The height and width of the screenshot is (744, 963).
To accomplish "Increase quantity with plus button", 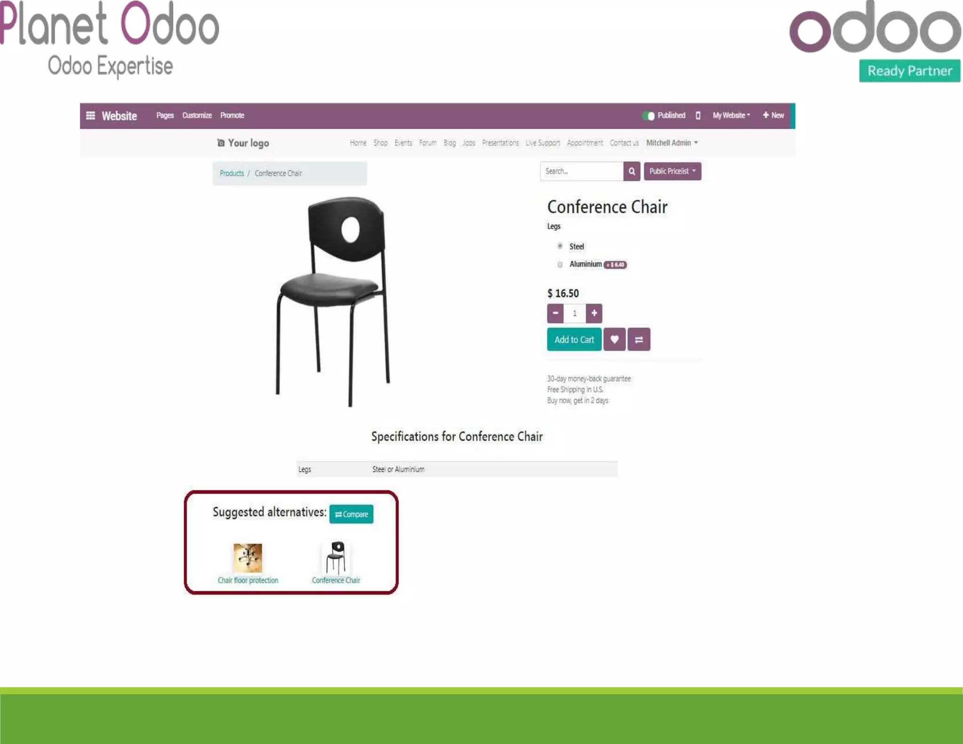I will click(594, 313).
